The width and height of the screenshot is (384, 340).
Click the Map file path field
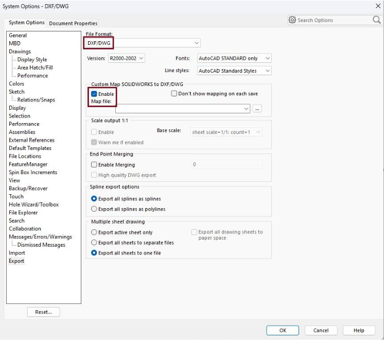coord(179,109)
